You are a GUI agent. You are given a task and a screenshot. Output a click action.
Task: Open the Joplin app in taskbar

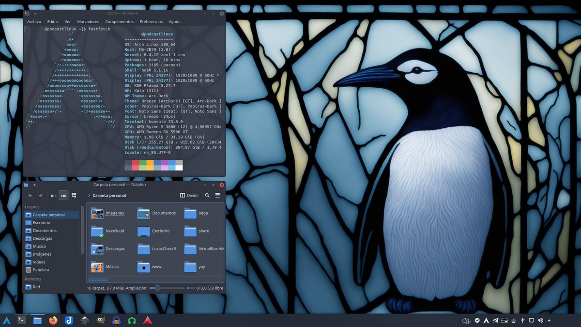[69, 320]
